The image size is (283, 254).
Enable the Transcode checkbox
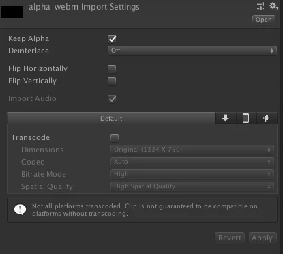point(115,138)
